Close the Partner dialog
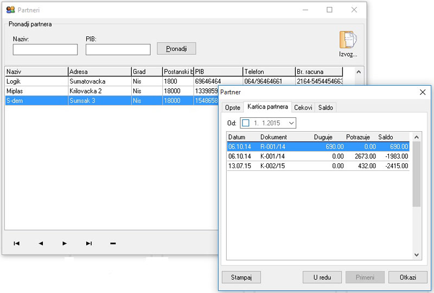This screenshot has width=434, height=293. pos(423,92)
